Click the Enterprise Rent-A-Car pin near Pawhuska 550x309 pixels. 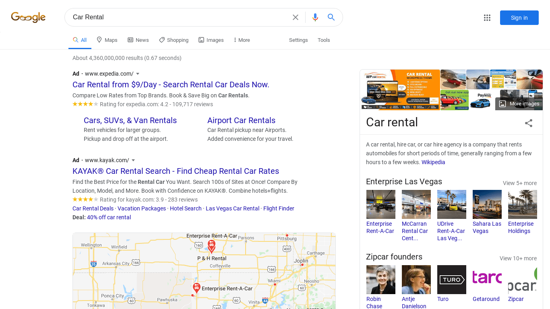coord(196,288)
